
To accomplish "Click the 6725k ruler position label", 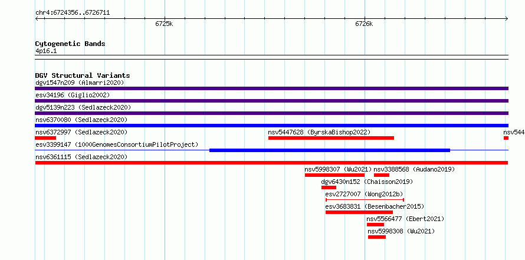I will [x=164, y=24].
